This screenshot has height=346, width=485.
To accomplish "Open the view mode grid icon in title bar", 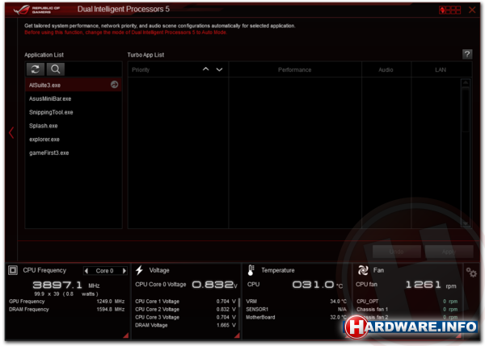I will (449, 10).
